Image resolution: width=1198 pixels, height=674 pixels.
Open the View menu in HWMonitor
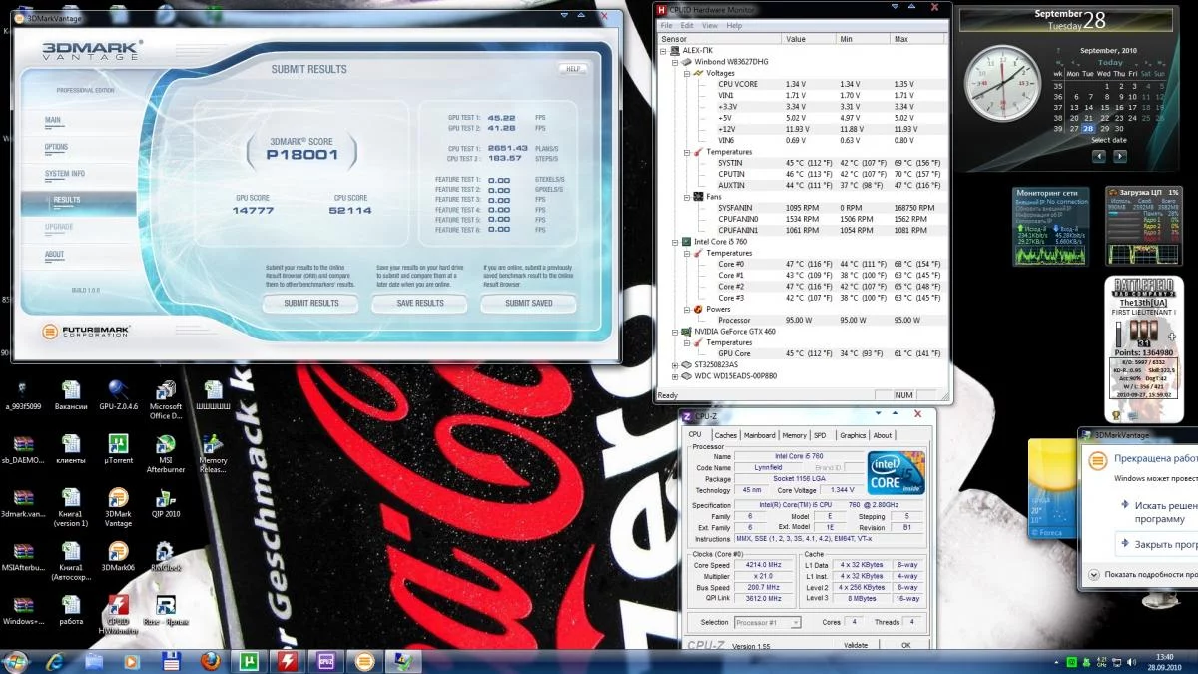709,25
